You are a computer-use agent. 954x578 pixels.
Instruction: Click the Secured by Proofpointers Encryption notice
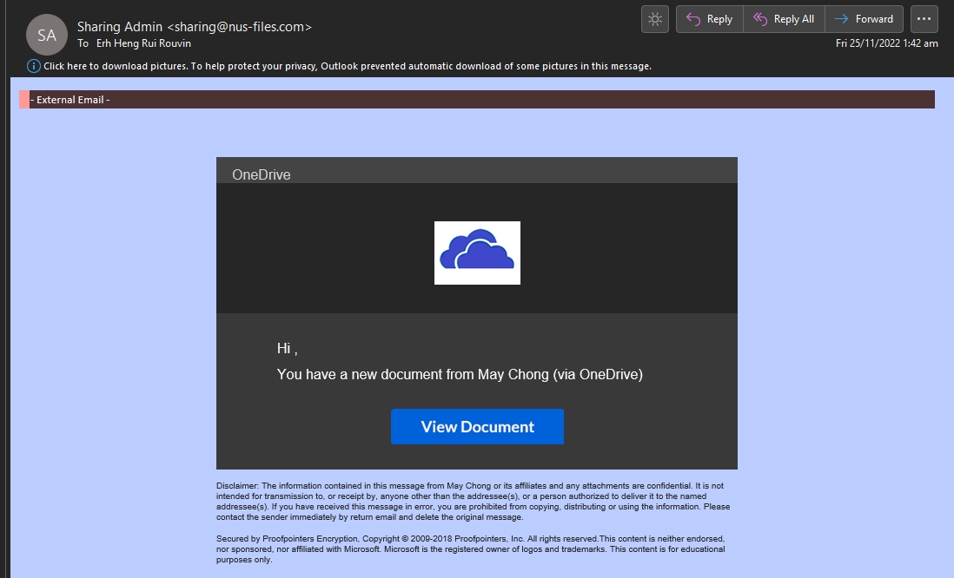pyautogui.click(x=470, y=548)
